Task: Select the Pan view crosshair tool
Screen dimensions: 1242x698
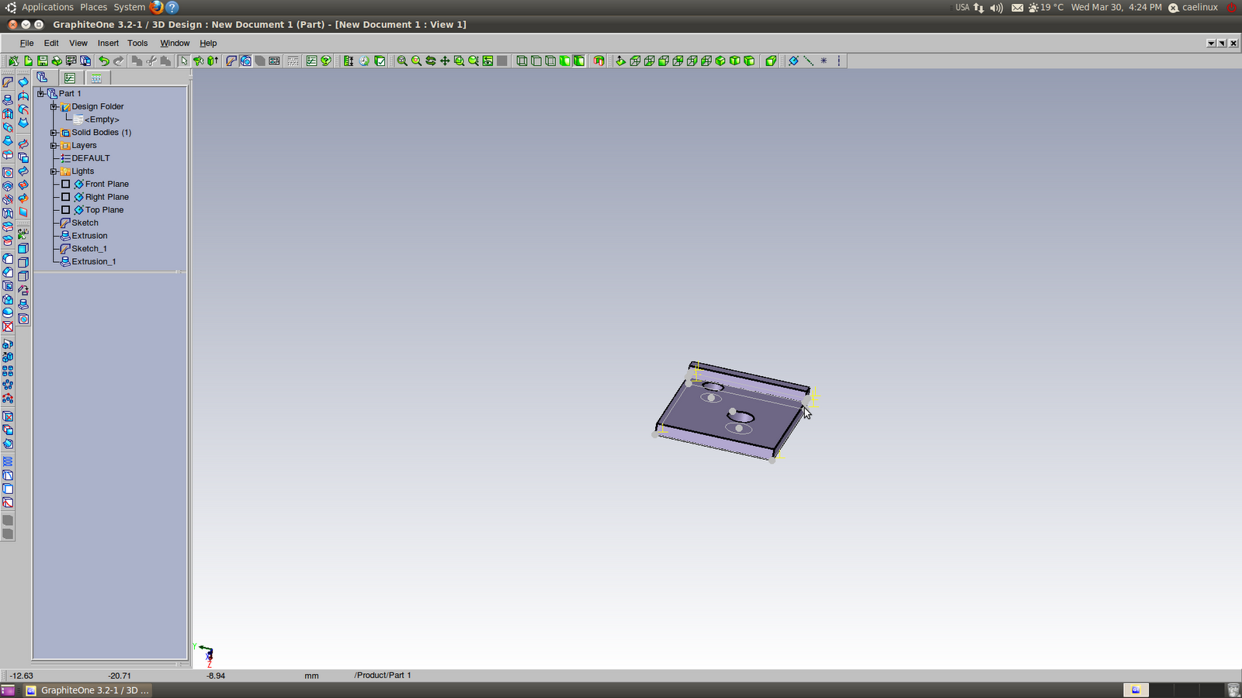Action: coord(445,60)
